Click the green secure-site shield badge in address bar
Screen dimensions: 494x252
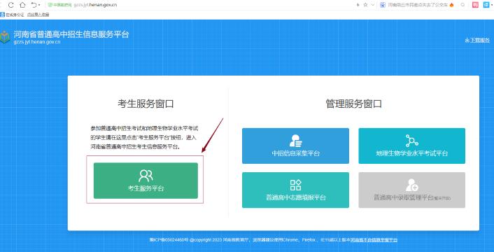coord(59,5)
